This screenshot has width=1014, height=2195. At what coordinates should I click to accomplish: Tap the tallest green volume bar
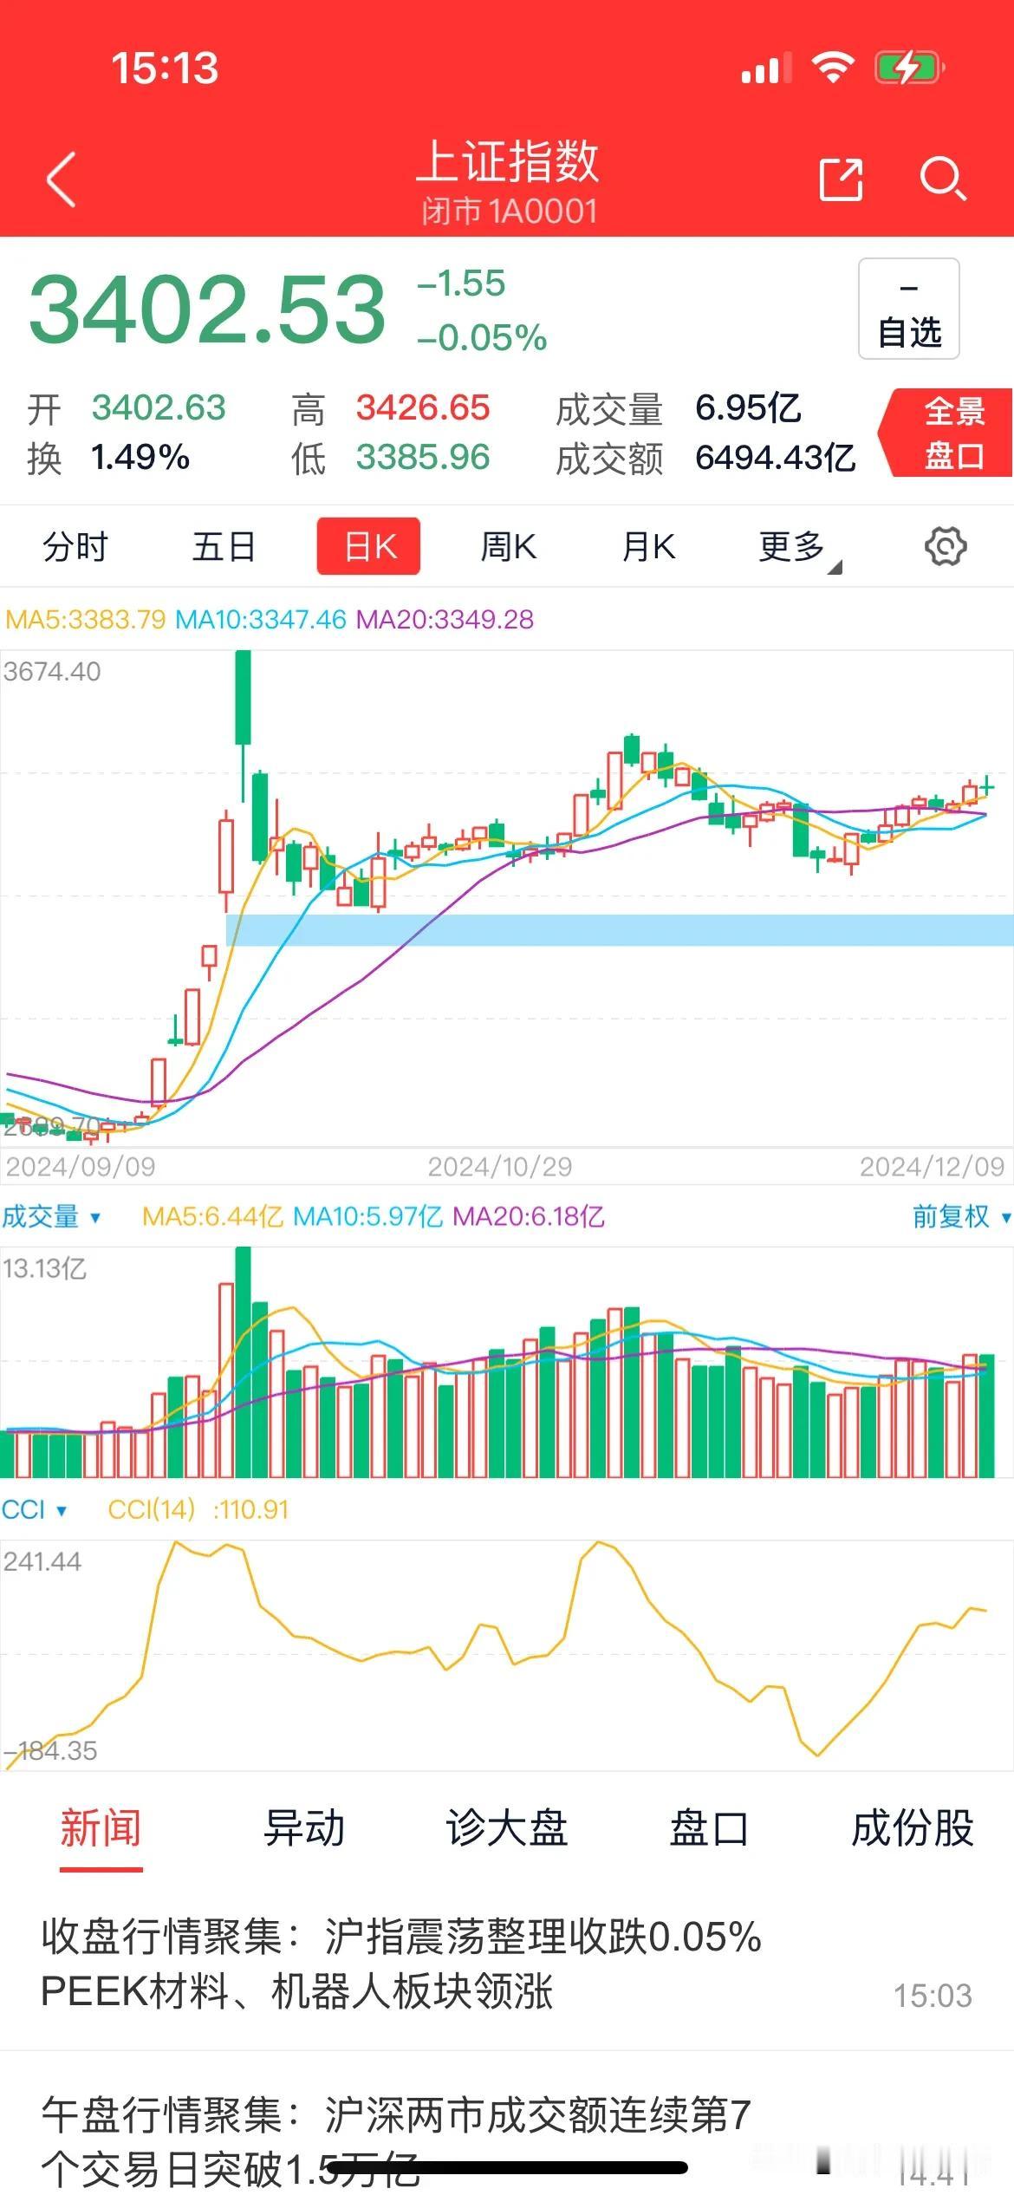click(244, 1362)
